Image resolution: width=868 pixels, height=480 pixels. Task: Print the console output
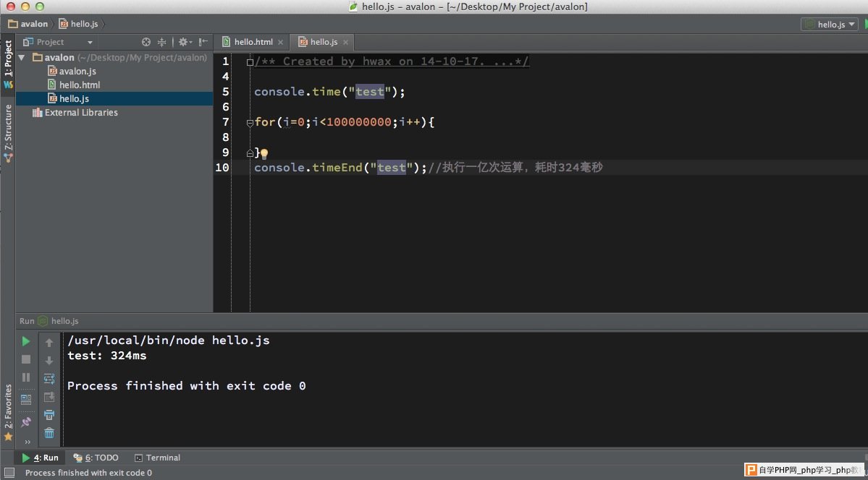click(x=49, y=415)
